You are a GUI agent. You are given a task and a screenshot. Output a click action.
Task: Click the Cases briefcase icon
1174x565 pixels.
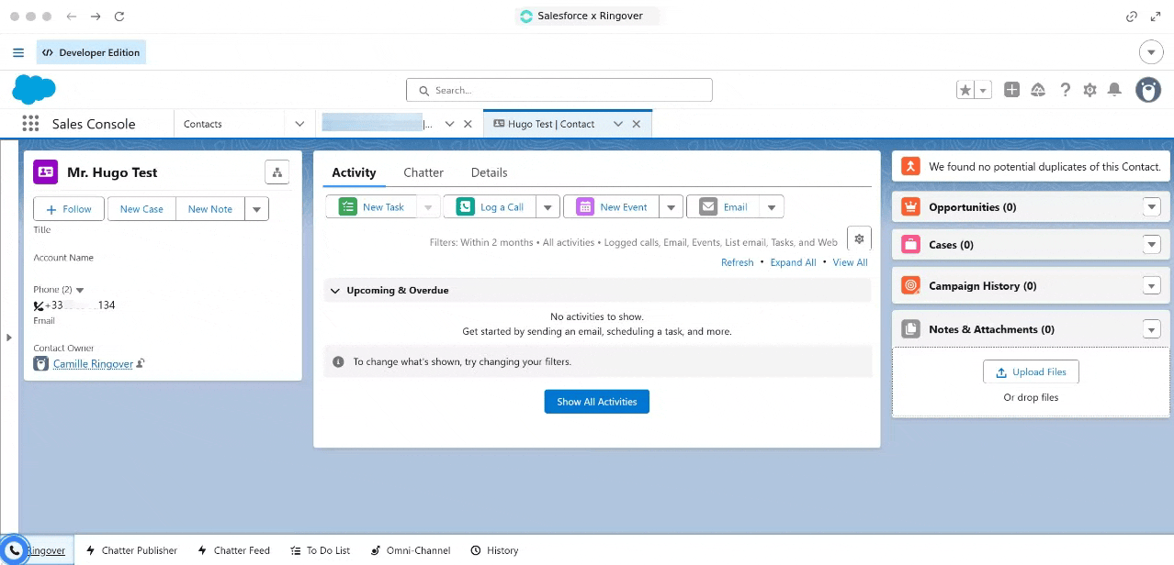pyautogui.click(x=910, y=245)
